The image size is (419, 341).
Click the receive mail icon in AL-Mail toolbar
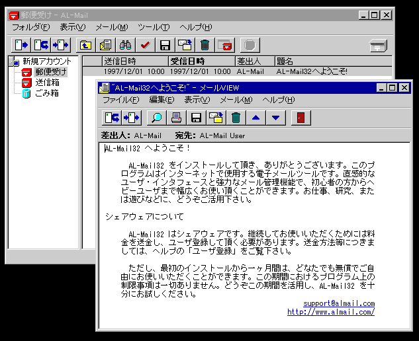[61, 45]
